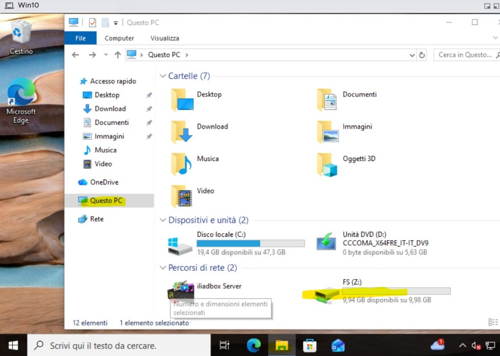Open the Computer ribbon tab
Screen dimensions: 500x356
click(119, 38)
